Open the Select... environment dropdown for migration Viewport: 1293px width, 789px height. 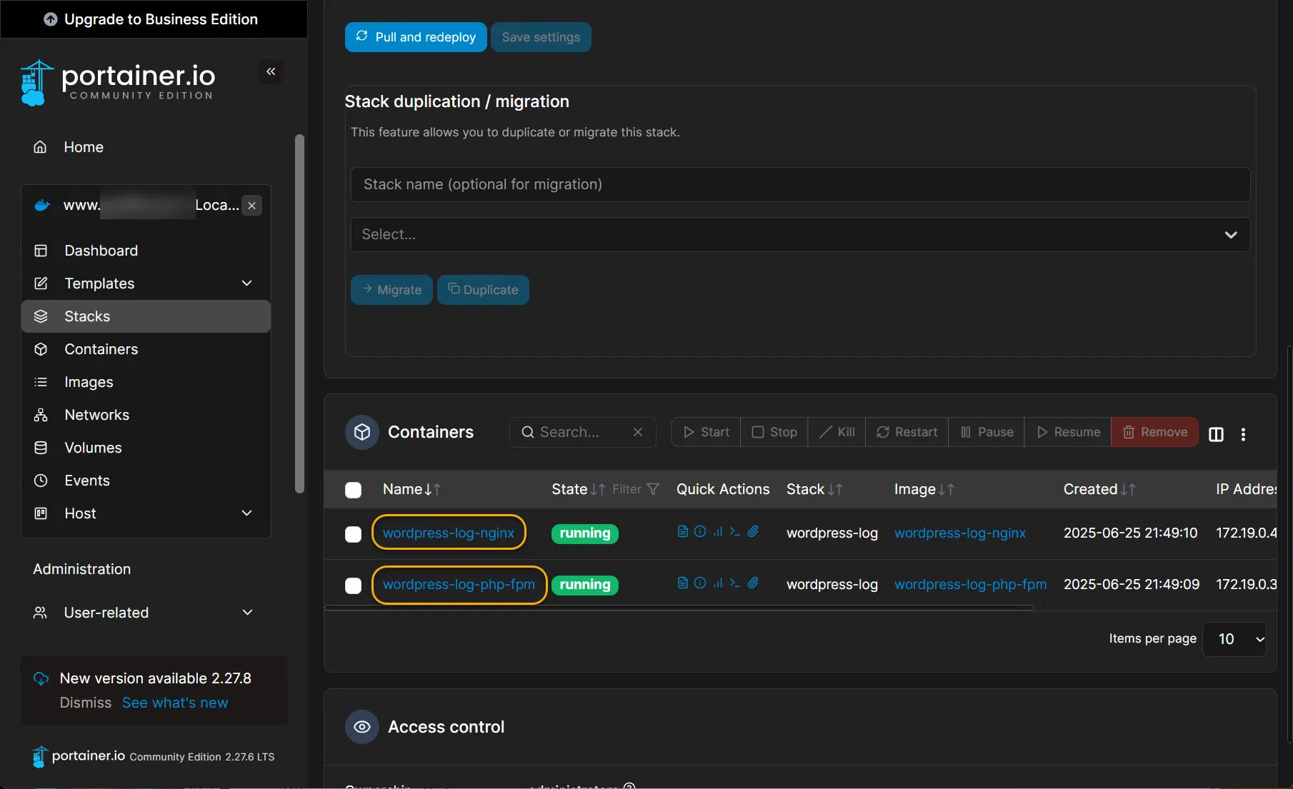(800, 234)
